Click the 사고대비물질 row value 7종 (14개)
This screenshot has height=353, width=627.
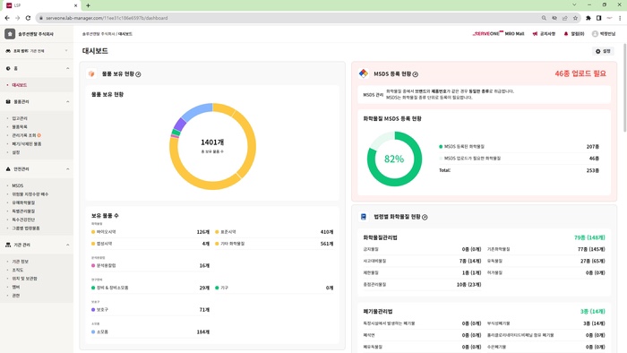(470, 261)
